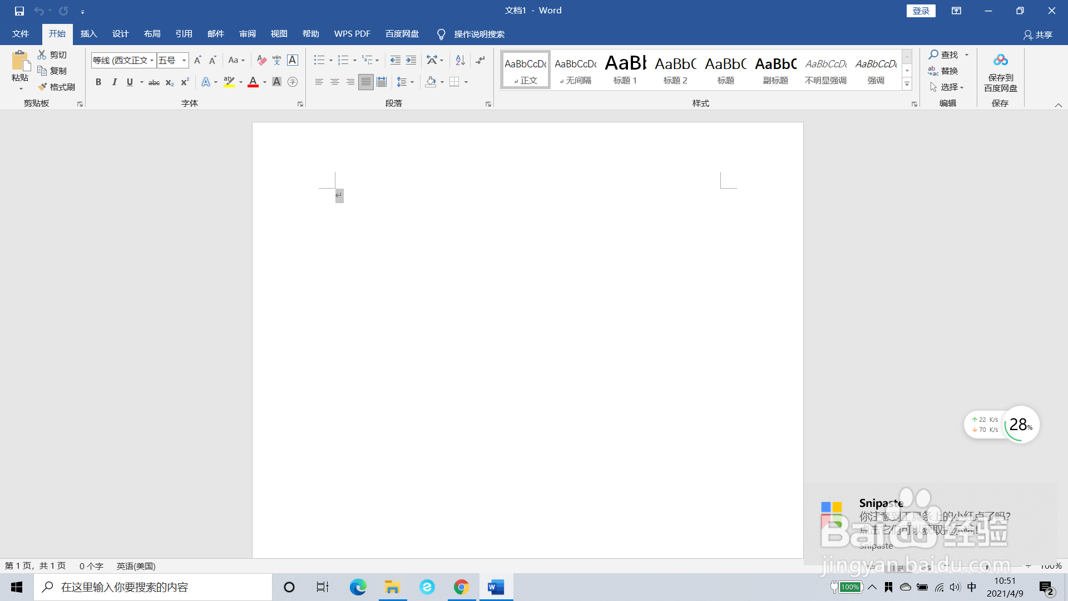
Task: Toggle character shading (gray A)
Action: coord(277,82)
